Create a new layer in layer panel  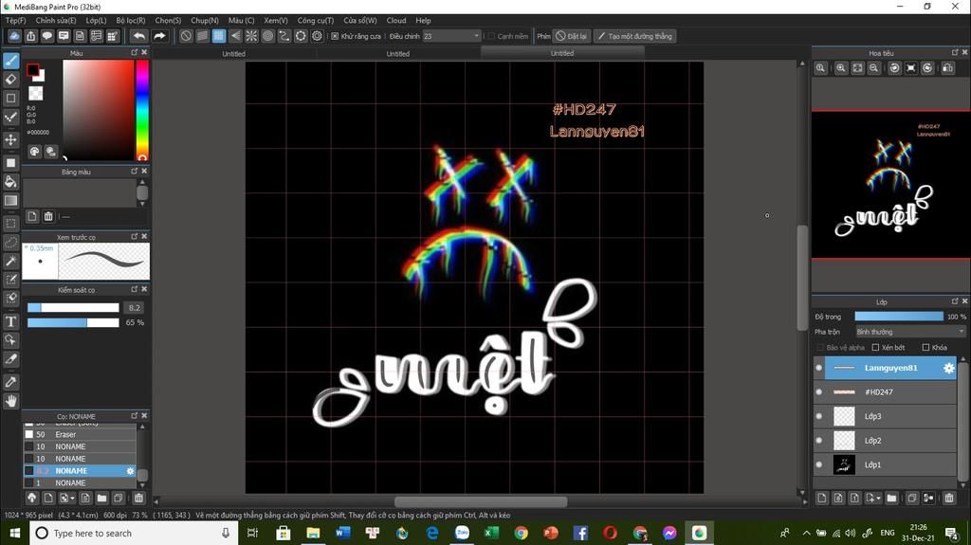[x=822, y=498]
